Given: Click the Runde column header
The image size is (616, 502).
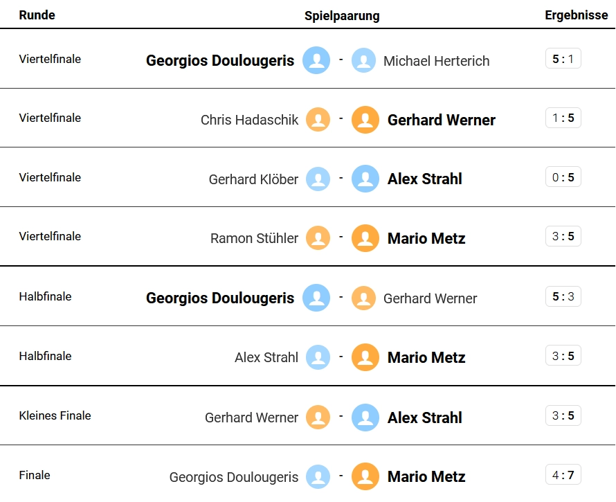Looking at the screenshot, I should click(37, 15).
